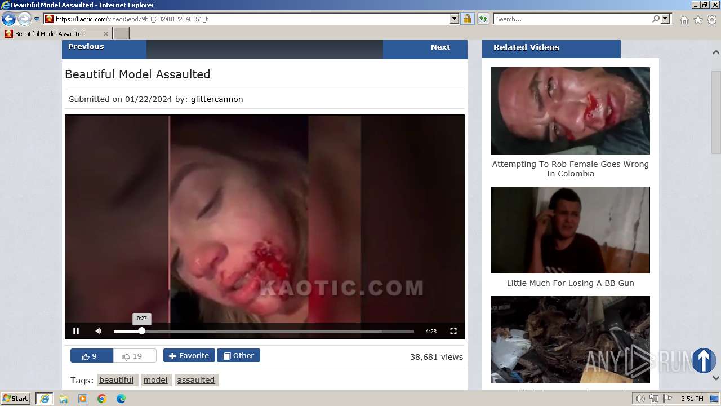Open Microsoft Edge from the taskbar
Viewport: 721px width, 406px height.
click(121, 399)
